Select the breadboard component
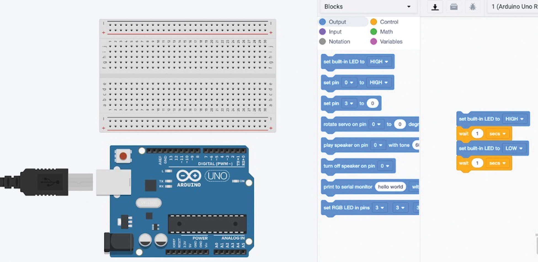 [x=188, y=76]
